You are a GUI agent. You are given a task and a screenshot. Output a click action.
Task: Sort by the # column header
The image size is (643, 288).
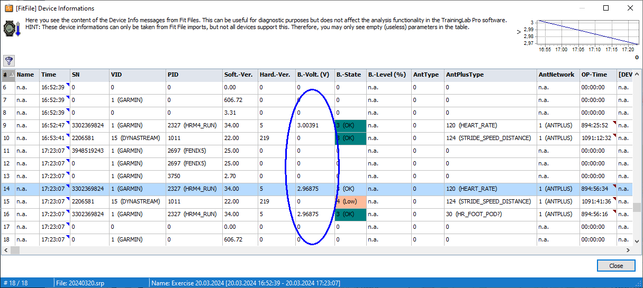[8, 75]
